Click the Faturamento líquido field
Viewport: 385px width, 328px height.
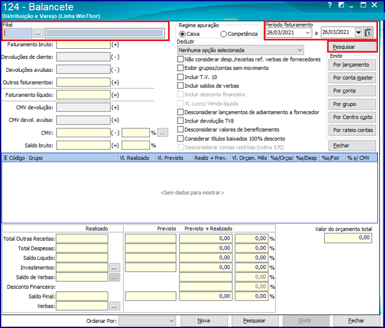83,95
